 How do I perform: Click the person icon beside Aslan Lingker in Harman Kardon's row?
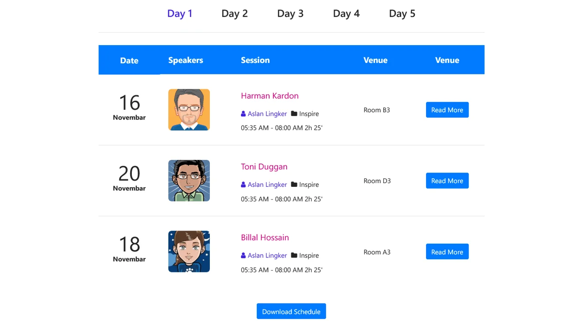(243, 113)
